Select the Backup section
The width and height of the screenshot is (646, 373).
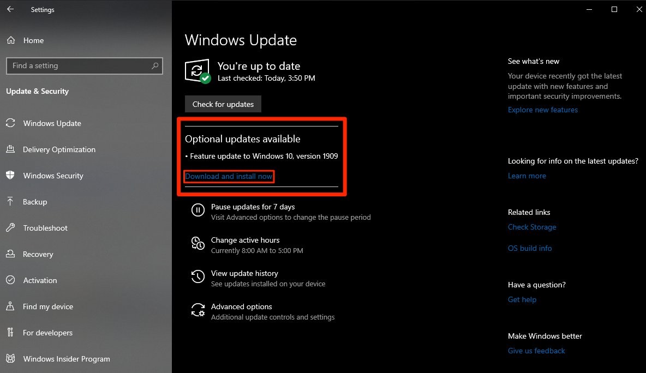pyautogui.click(x=34, y=202)
